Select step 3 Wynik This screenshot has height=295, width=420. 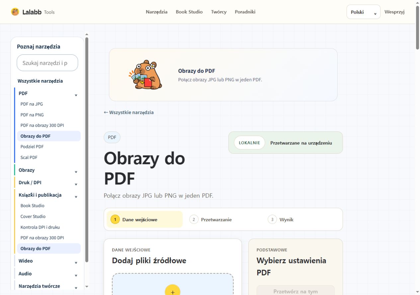[281, 220]
